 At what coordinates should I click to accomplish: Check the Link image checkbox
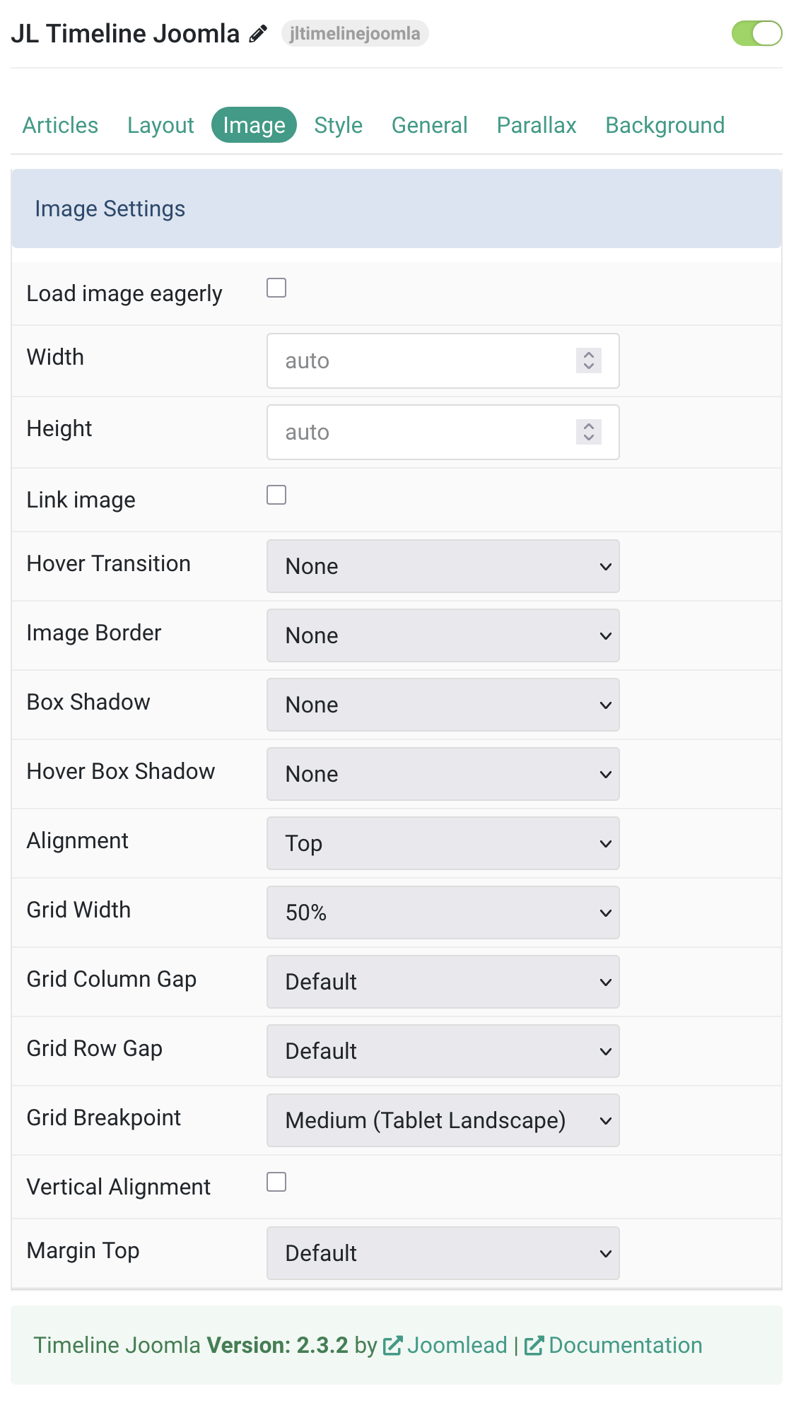[x=276, y=495]
